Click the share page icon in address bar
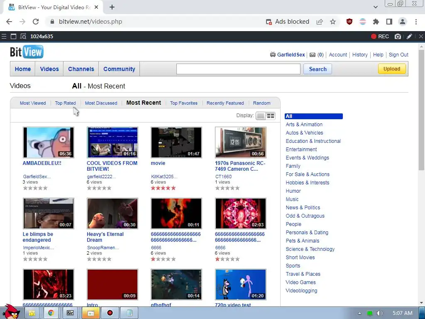The image size is (425, 319). pos(320,22)
